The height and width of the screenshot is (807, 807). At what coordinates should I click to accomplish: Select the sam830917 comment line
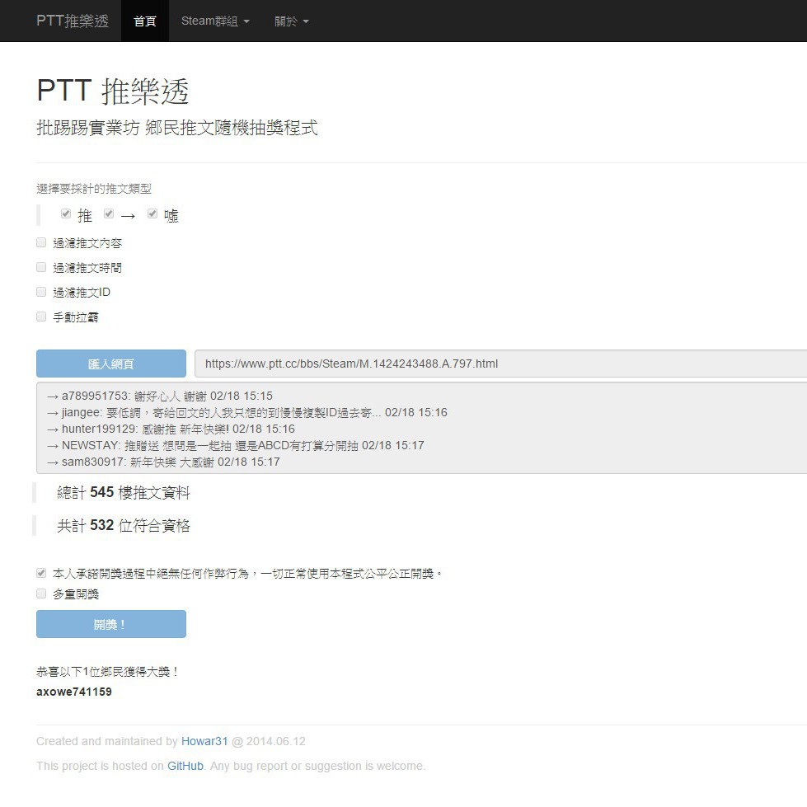pyautogui.click(x=163, y=462)
